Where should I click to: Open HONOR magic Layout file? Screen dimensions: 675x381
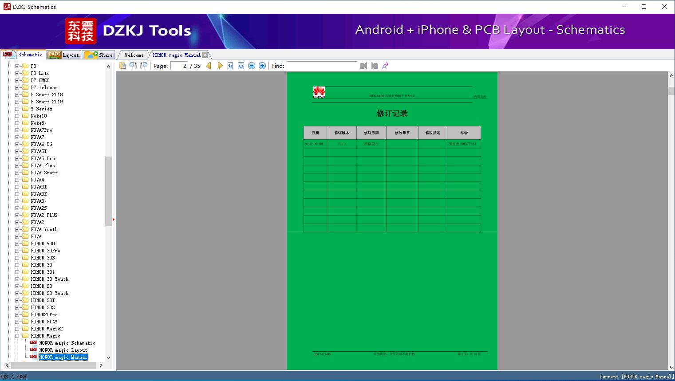[x=63, y=350]
